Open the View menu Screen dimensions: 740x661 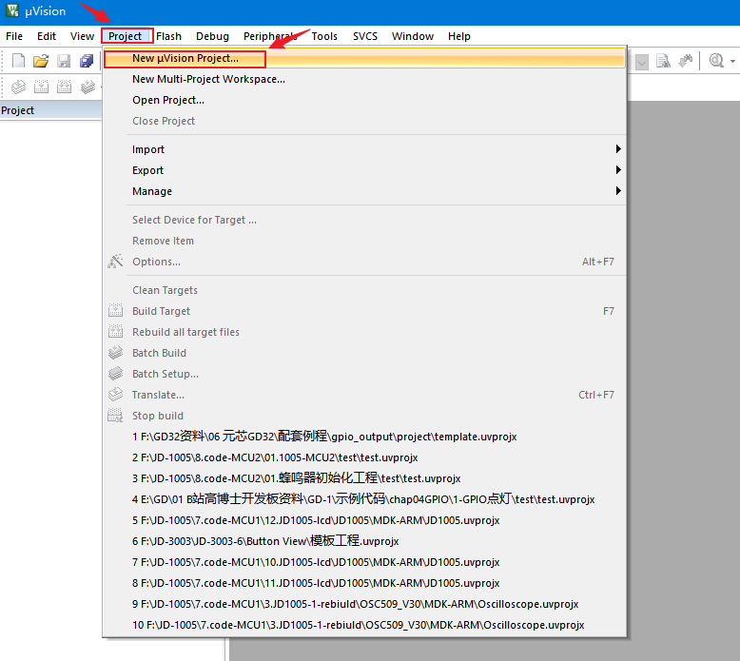click(x=82, y=36)
